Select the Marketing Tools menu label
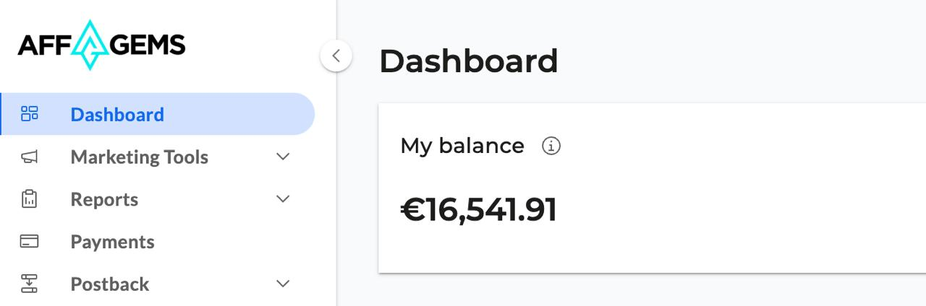 tap(139, 157)
